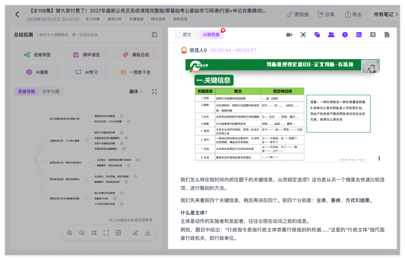Select node 关键信息分析：八大核心要素
This screenshot has height=260, width=405.
click(x=64, y=141)
